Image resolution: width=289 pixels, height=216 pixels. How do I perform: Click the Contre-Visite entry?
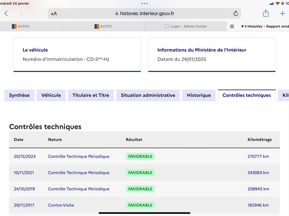pos(61,205)
